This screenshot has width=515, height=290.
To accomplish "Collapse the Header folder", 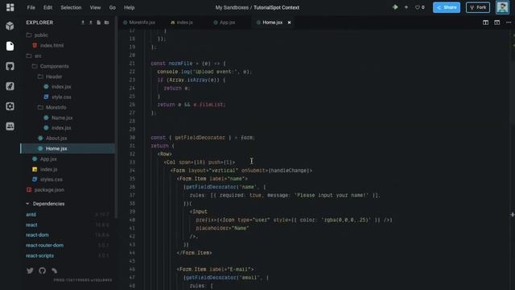I will 54,77.
